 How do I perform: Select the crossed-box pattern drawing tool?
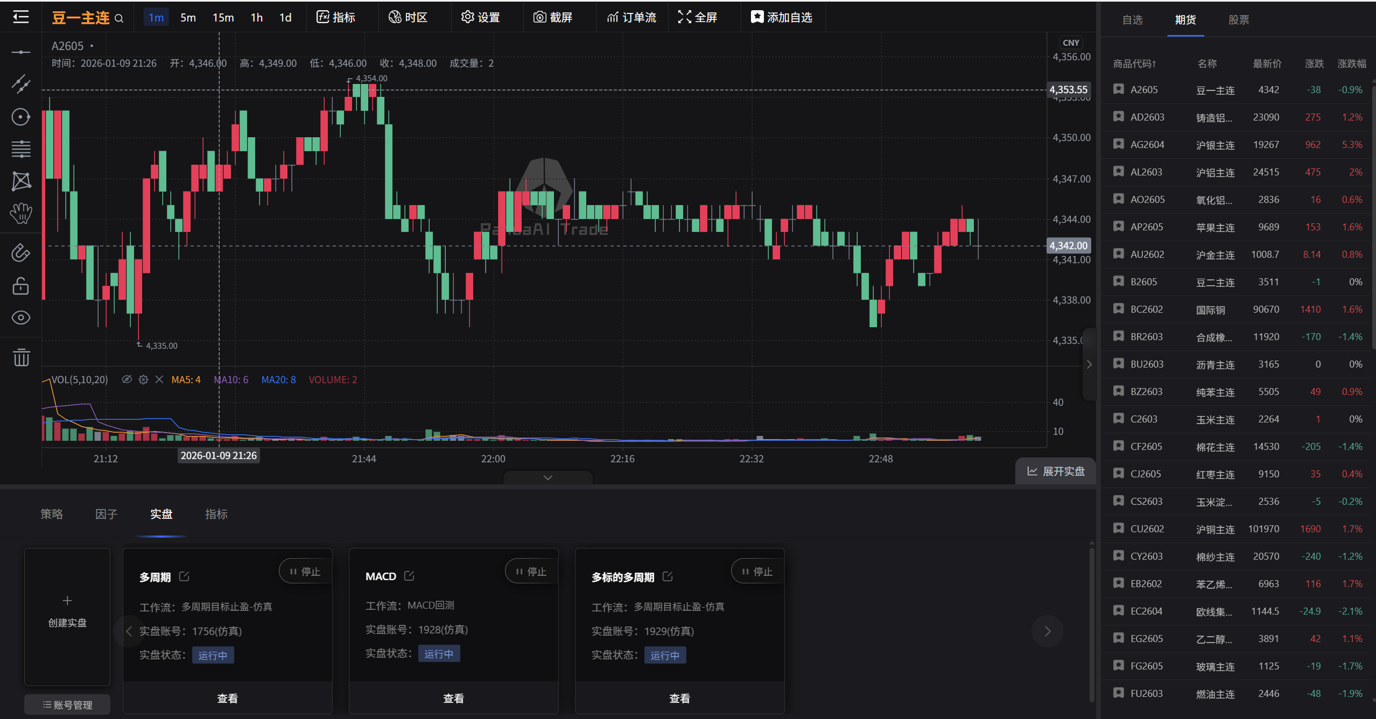coord(21,181)
